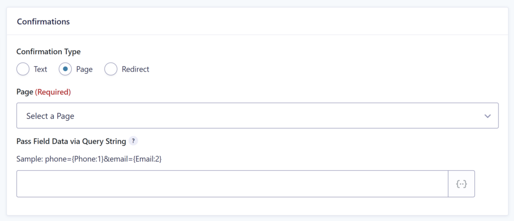
Task: Open the merge tags selector icon
Action: pos(461,184)
